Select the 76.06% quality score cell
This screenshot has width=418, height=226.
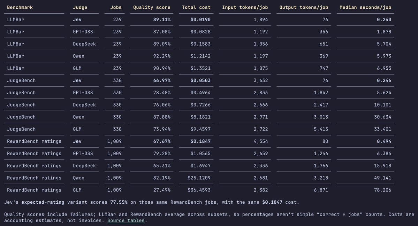tap(162, 105)
